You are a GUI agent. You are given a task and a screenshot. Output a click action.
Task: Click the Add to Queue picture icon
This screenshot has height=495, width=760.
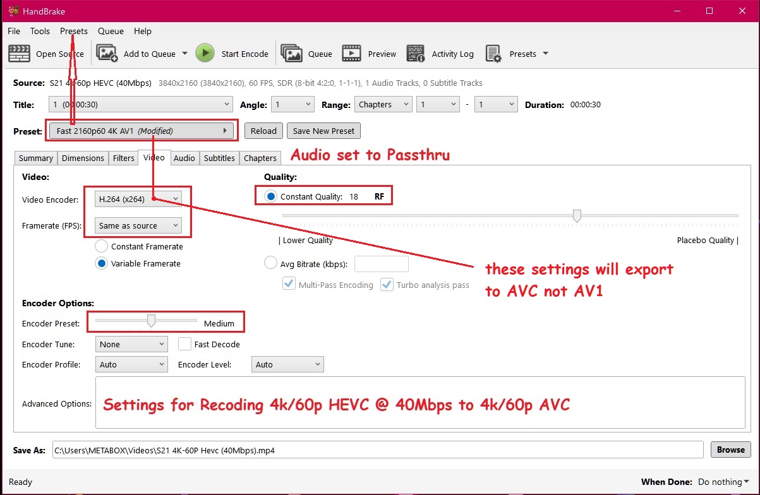point(107,54)
